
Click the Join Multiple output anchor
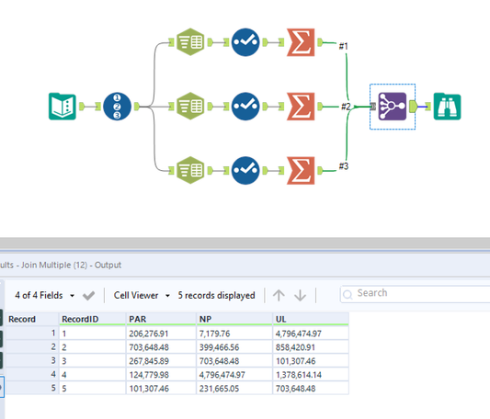tap(413, 107)
